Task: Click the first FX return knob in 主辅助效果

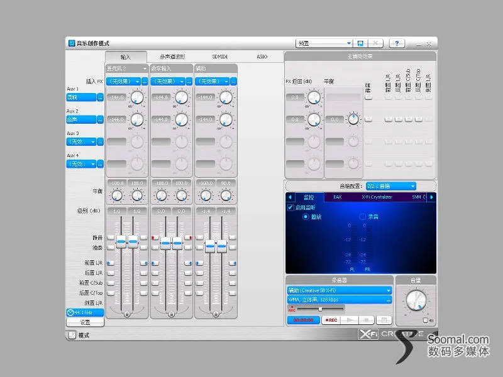Action: click(x=314, y=97)
